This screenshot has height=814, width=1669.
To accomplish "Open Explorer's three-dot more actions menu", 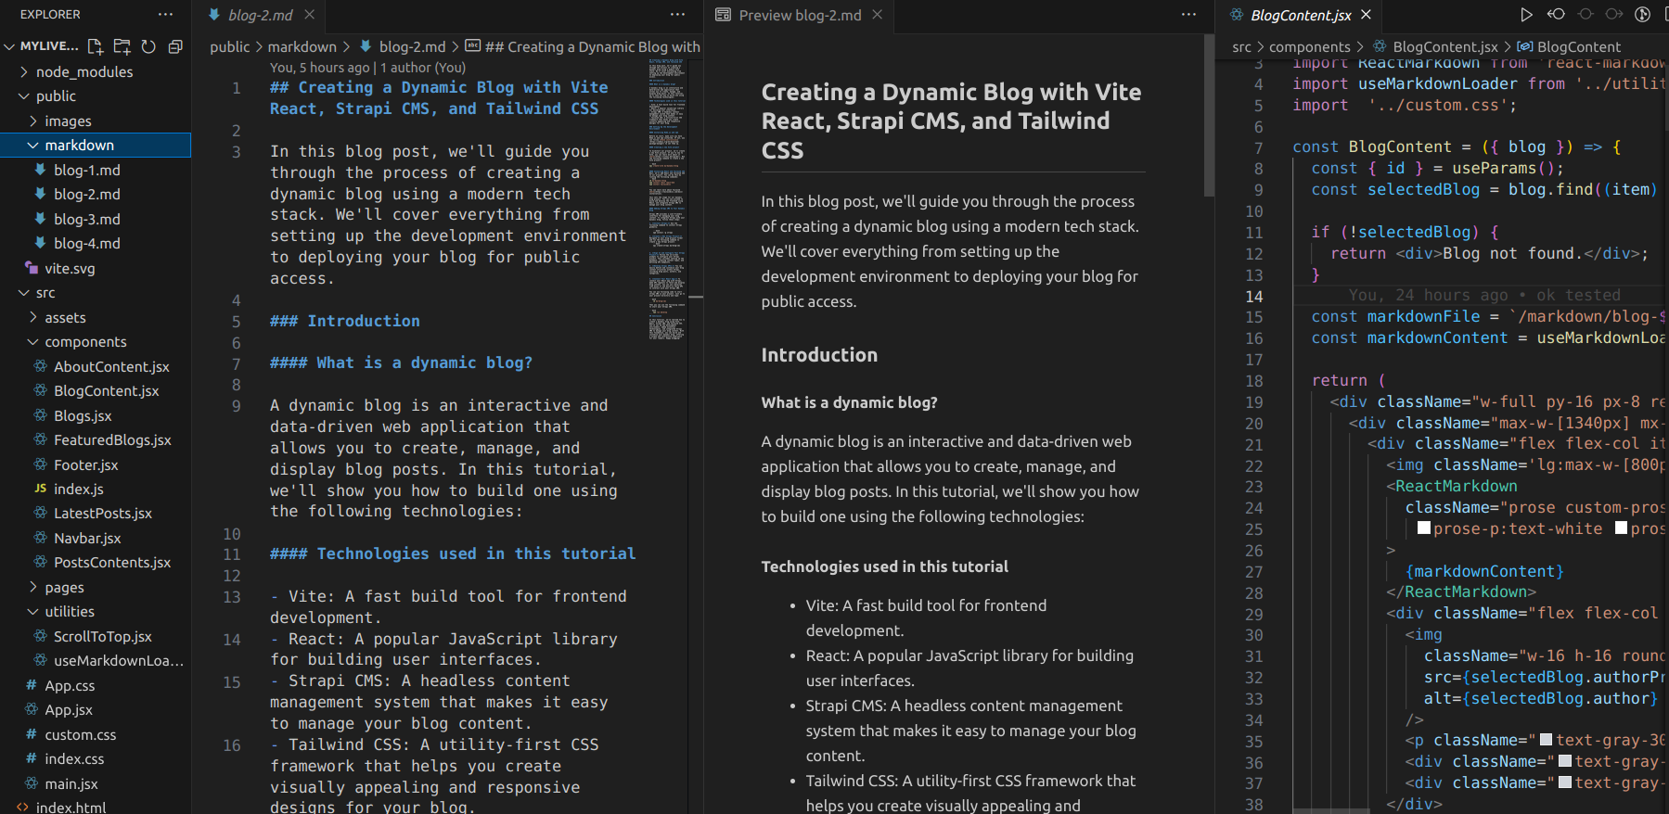I will 165,15.
